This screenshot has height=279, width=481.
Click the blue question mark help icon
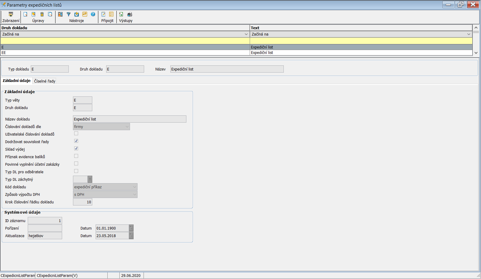[x=93, y=14]
